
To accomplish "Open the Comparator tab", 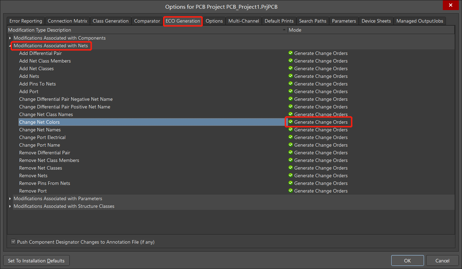I will [147, 21].
